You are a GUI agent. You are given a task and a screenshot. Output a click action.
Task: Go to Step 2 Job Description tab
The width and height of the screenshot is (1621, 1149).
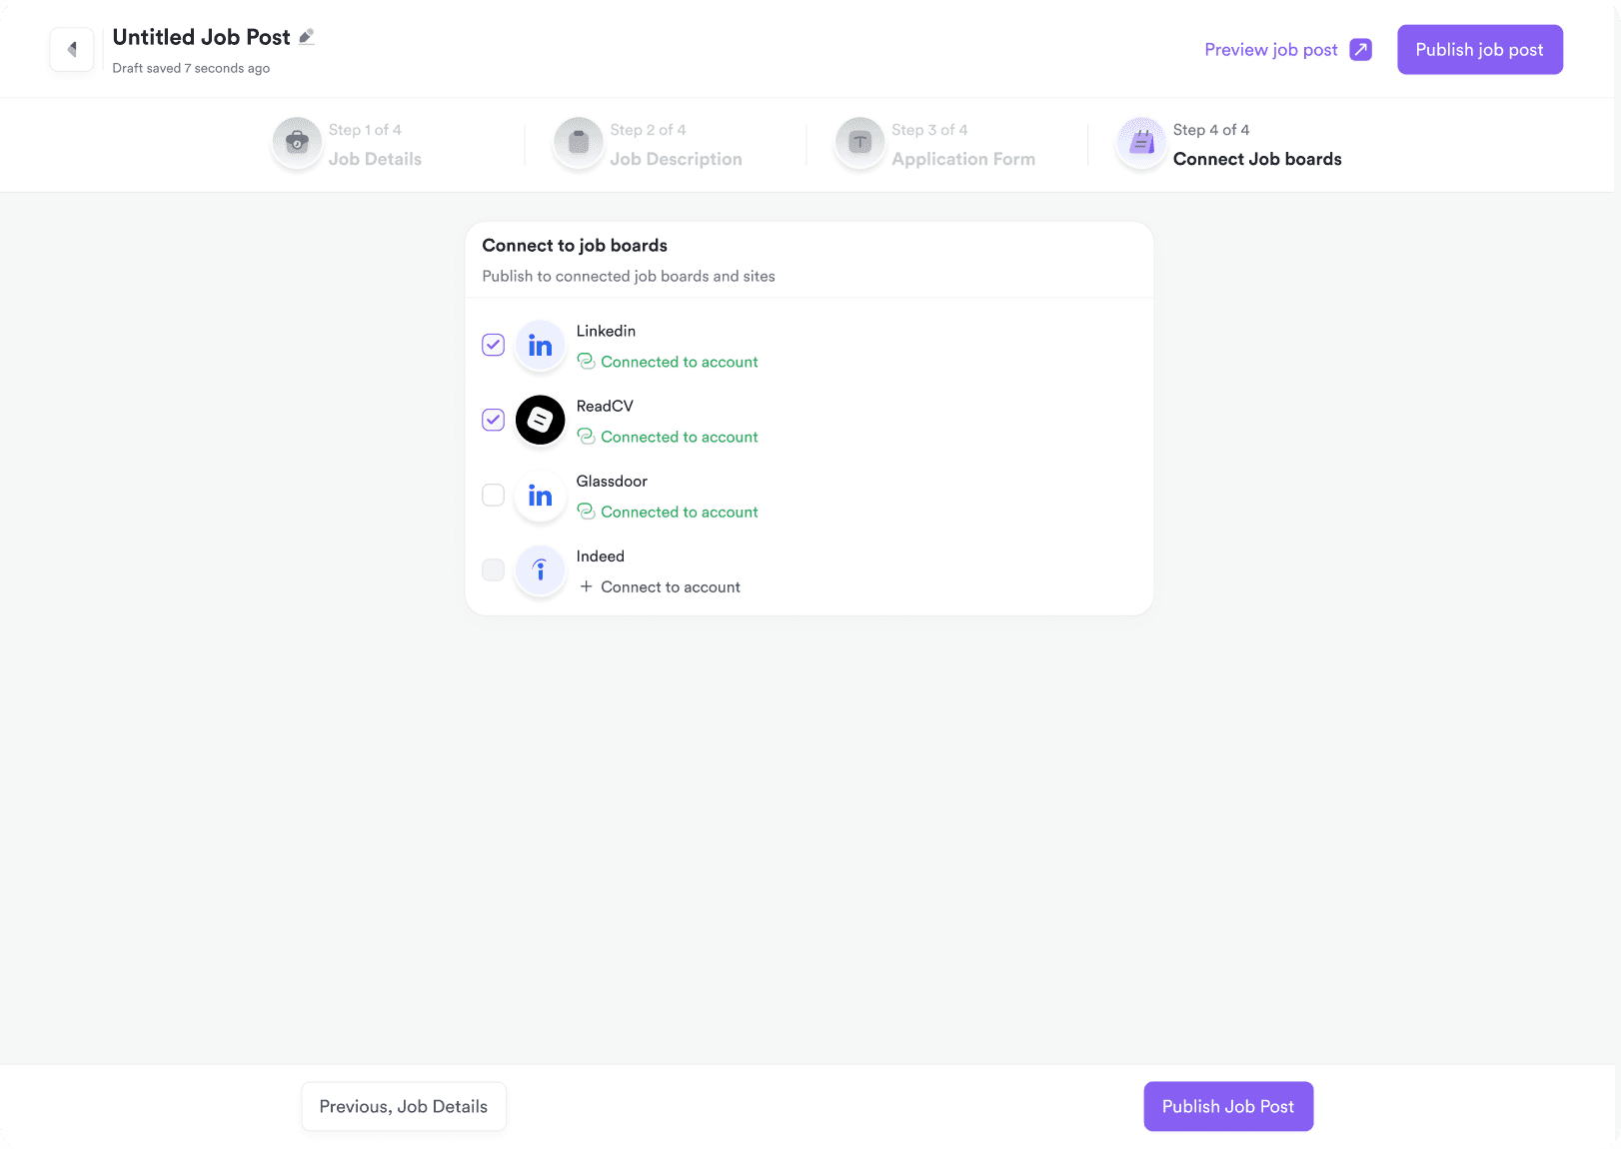point(676,159)
